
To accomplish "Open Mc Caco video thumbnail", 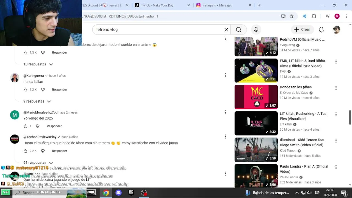I will pos(256,97).
